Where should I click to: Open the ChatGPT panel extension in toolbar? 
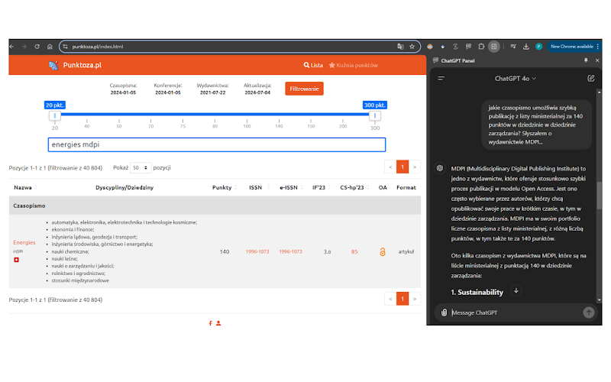coord(468,47)
